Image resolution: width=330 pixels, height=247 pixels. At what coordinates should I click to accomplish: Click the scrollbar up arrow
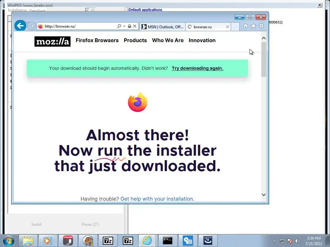(x=264, y=38)
